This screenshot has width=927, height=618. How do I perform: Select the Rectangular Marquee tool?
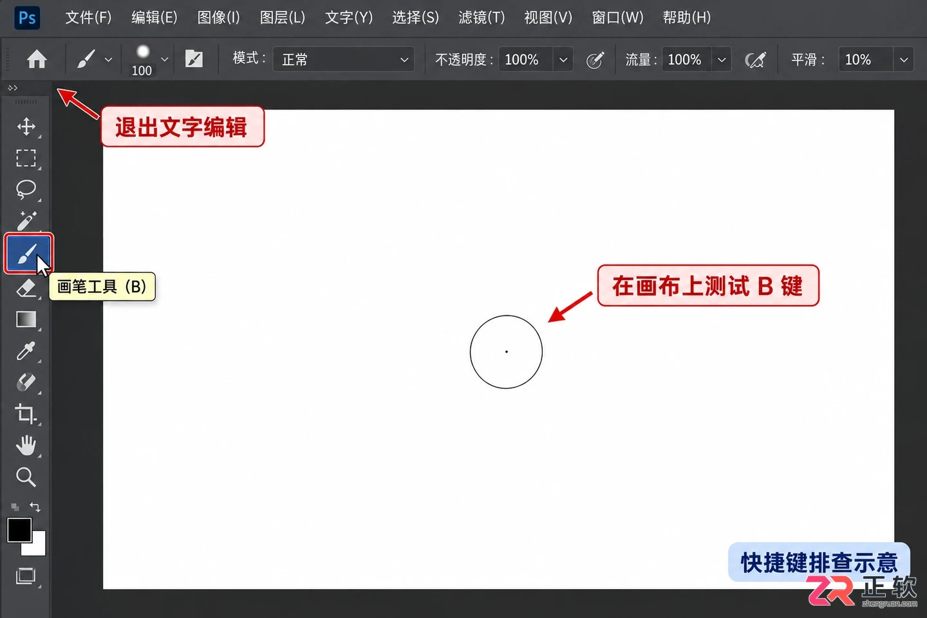coord(26,158)
